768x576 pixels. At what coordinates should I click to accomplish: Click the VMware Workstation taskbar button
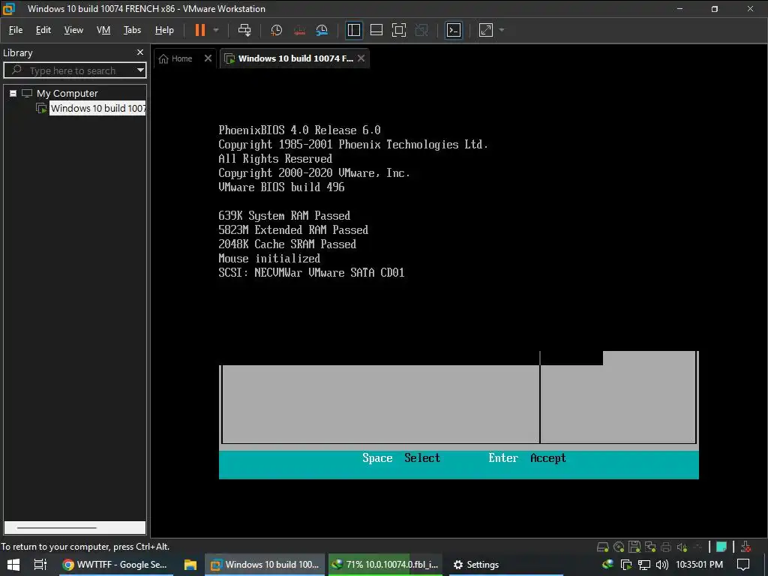265,565
